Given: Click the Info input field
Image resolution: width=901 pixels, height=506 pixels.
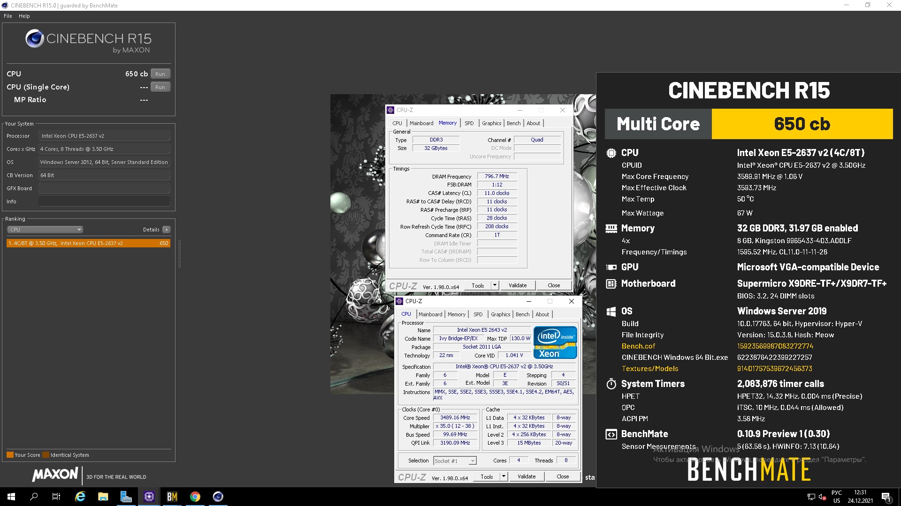Looking at the screenshot, I should pyautogui.click(x=104, y=201).
